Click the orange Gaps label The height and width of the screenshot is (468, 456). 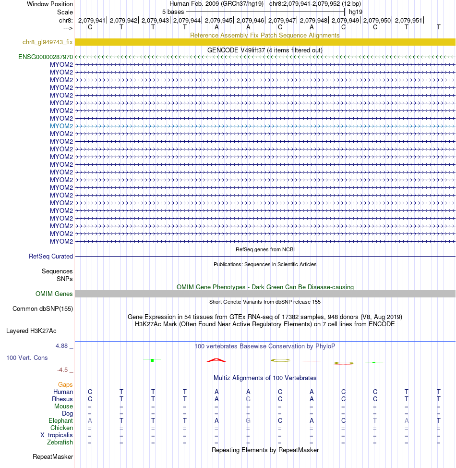point(65,385)
